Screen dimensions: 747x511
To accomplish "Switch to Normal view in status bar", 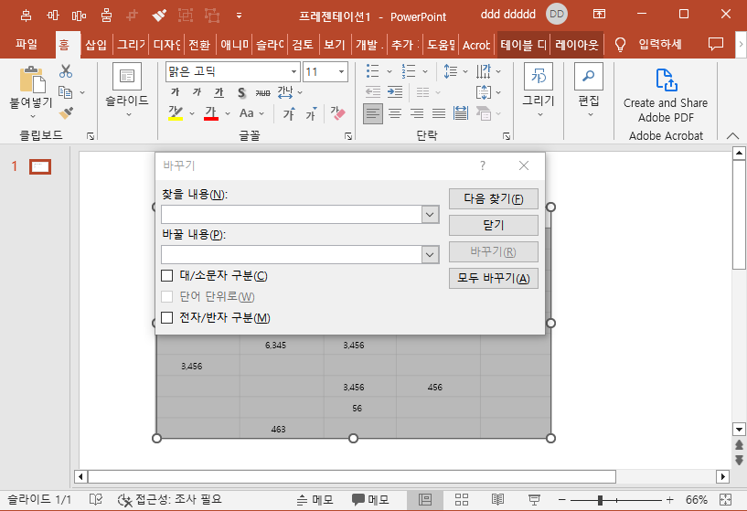I will (425, 499).
